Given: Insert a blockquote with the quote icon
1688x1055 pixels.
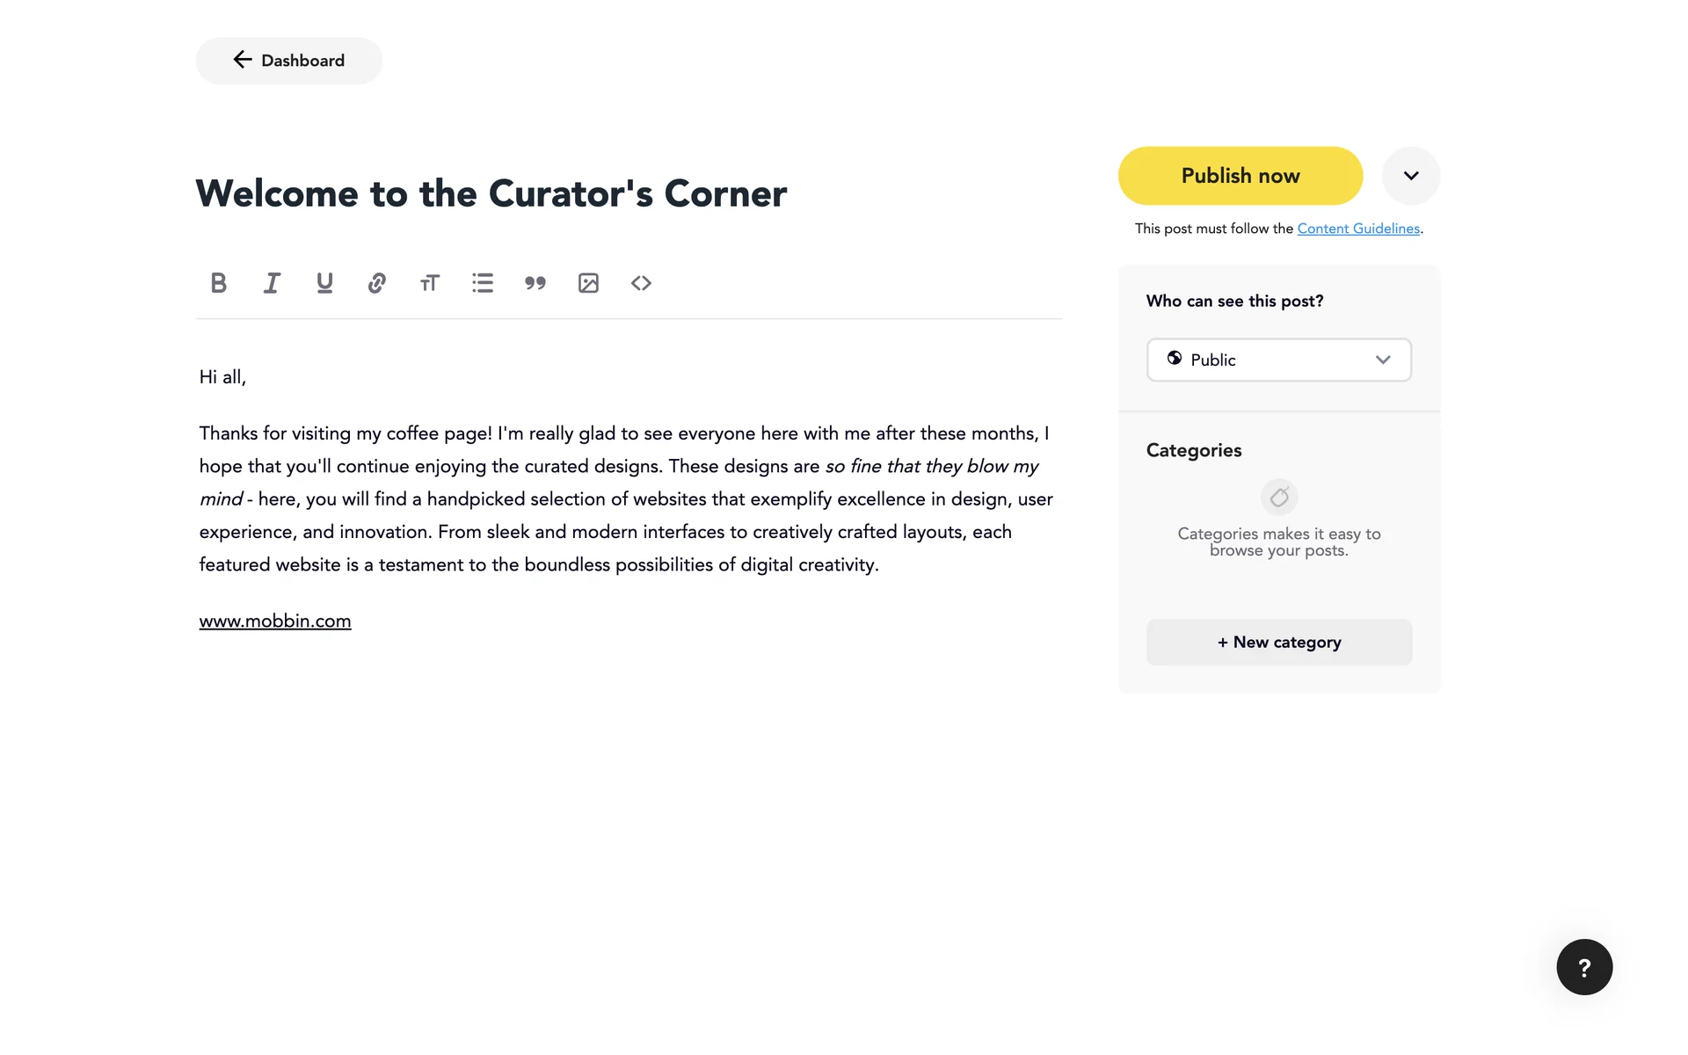Looking at the screenshot, I should pyautogui.click(x=535, y=283).
